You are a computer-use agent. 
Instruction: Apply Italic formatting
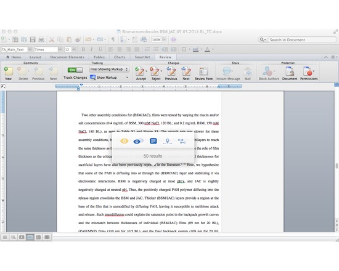pos(92,49)
